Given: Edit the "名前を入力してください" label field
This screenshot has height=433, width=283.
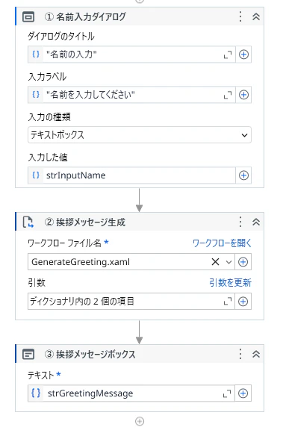Looking at the screenshot, I should (132, 95).
